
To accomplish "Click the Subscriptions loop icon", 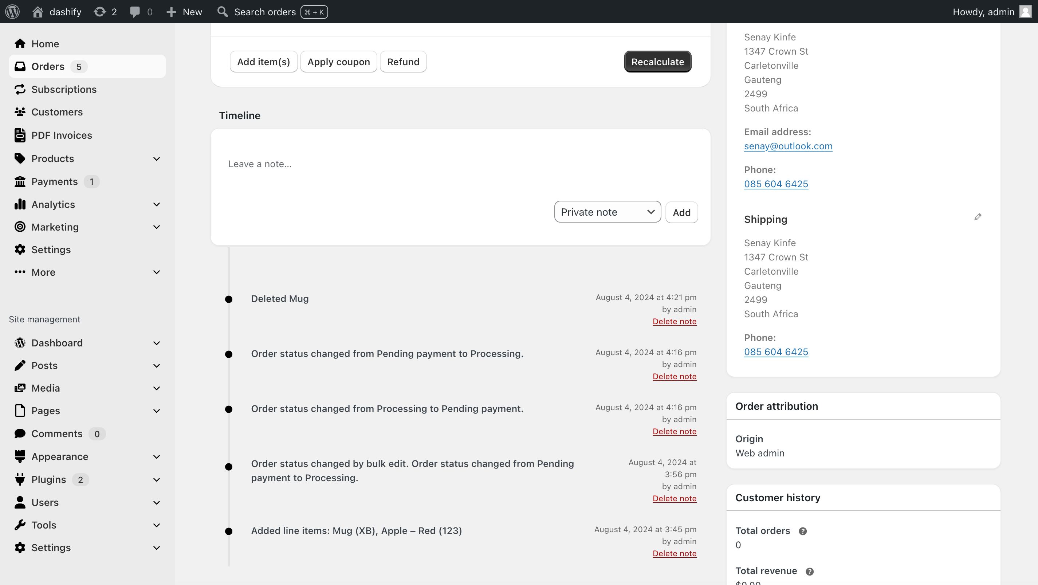I will [x=20, y=89].
